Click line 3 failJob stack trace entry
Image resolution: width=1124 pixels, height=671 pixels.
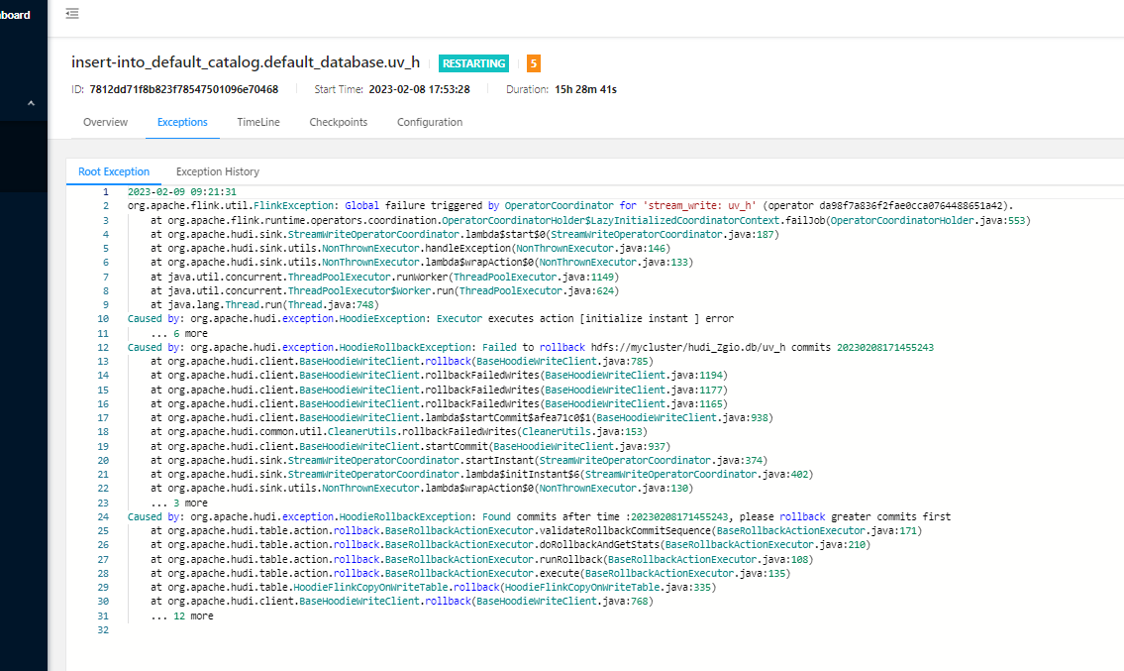click(x=590, y=220)
